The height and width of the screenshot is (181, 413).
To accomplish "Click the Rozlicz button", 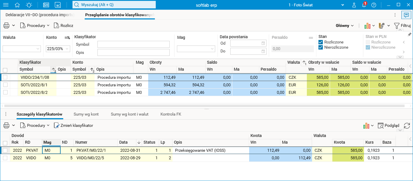I will click(64, 25).
